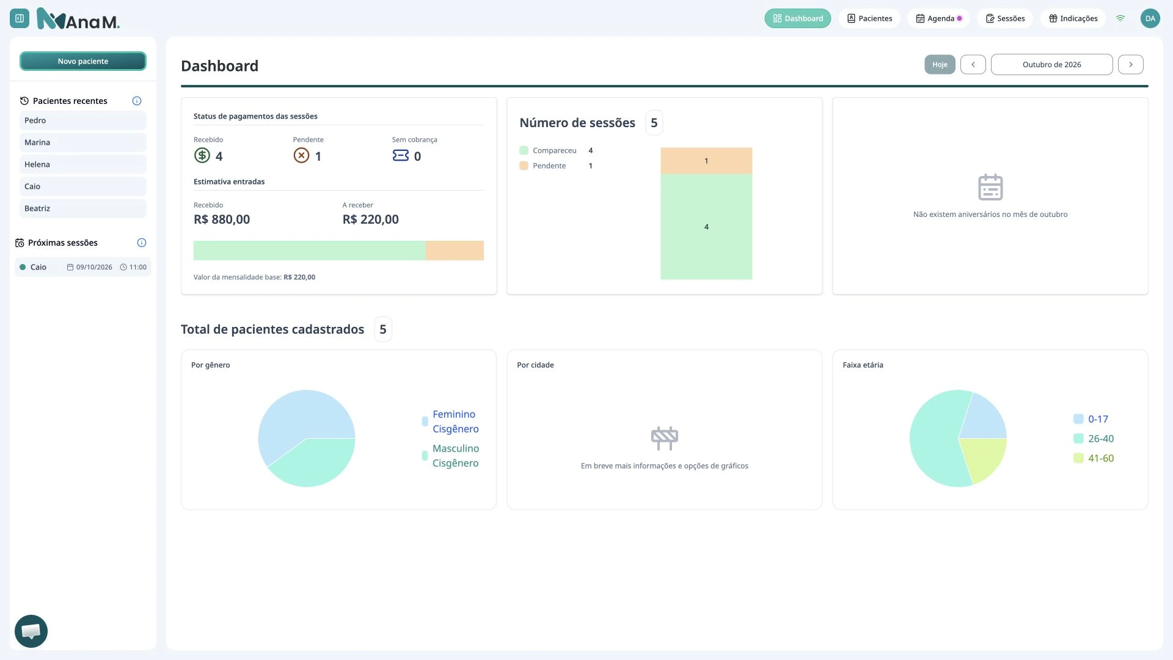Open info icon beside Próximas sessões
1173x660 pixels.
[142, 243]
